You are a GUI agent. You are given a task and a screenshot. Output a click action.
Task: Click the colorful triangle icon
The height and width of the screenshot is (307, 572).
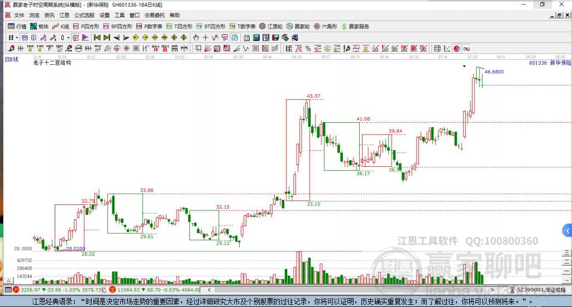pyautogui.click(x=85, y=37)
